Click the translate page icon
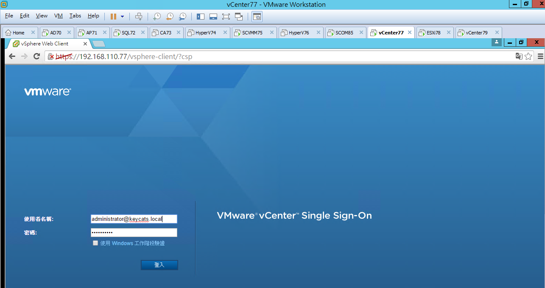This screenshot has width=545, height=288. click(519, 56)
